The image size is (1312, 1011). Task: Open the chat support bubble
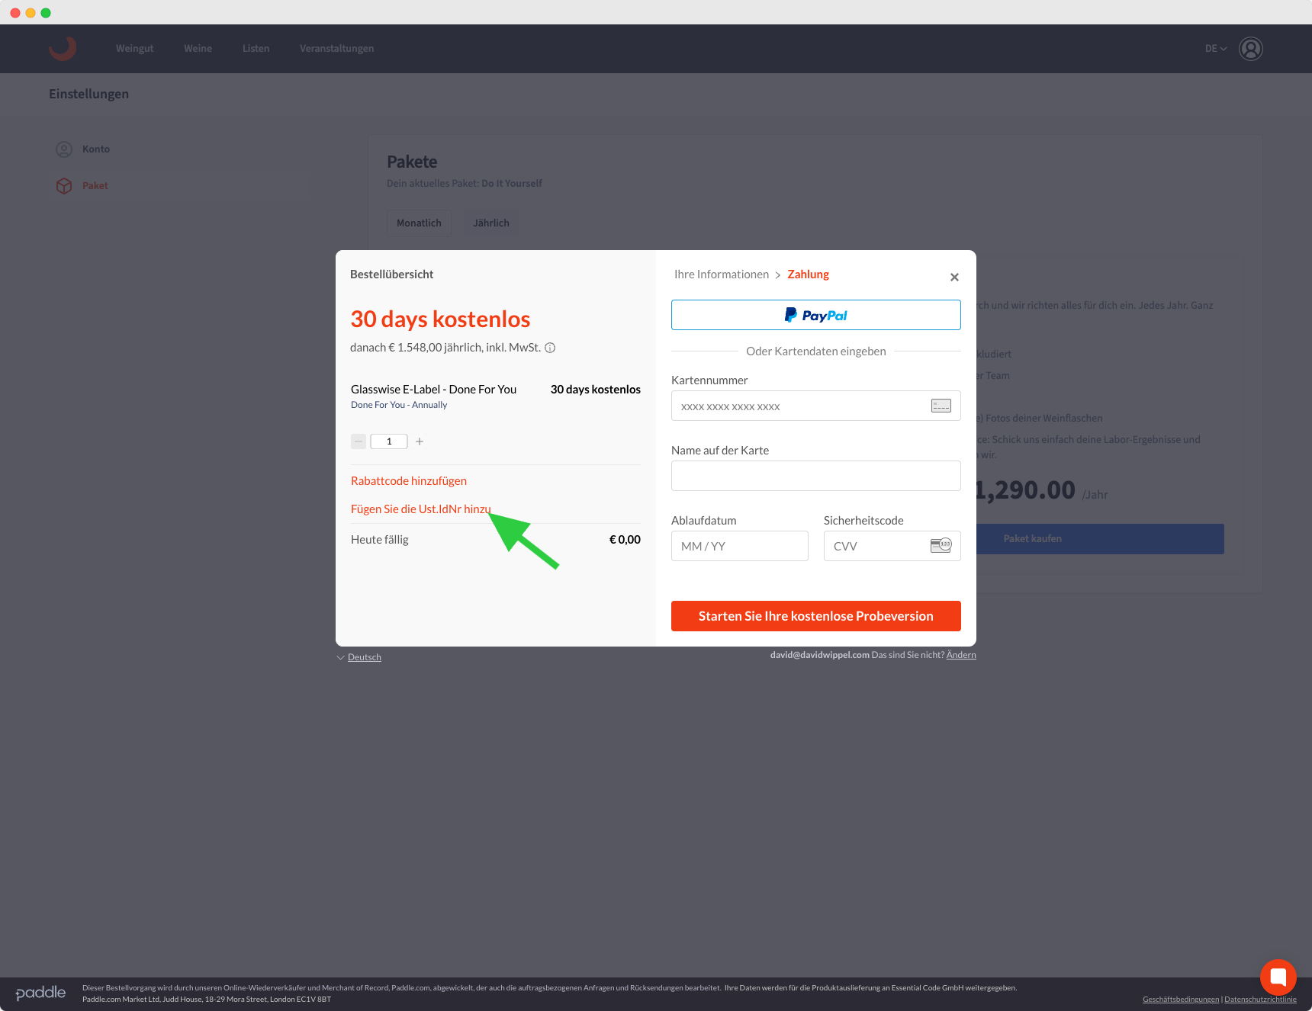coord(1278,977)
